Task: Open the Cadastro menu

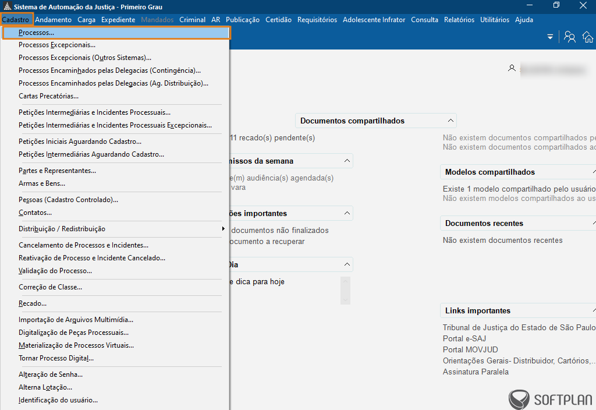Action: 16,19
